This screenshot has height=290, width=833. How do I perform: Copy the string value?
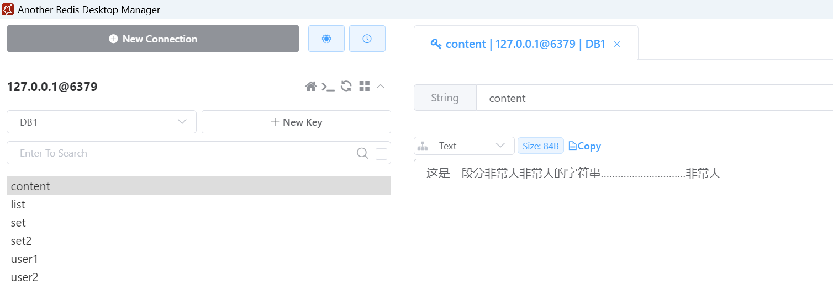click(584, 146)
